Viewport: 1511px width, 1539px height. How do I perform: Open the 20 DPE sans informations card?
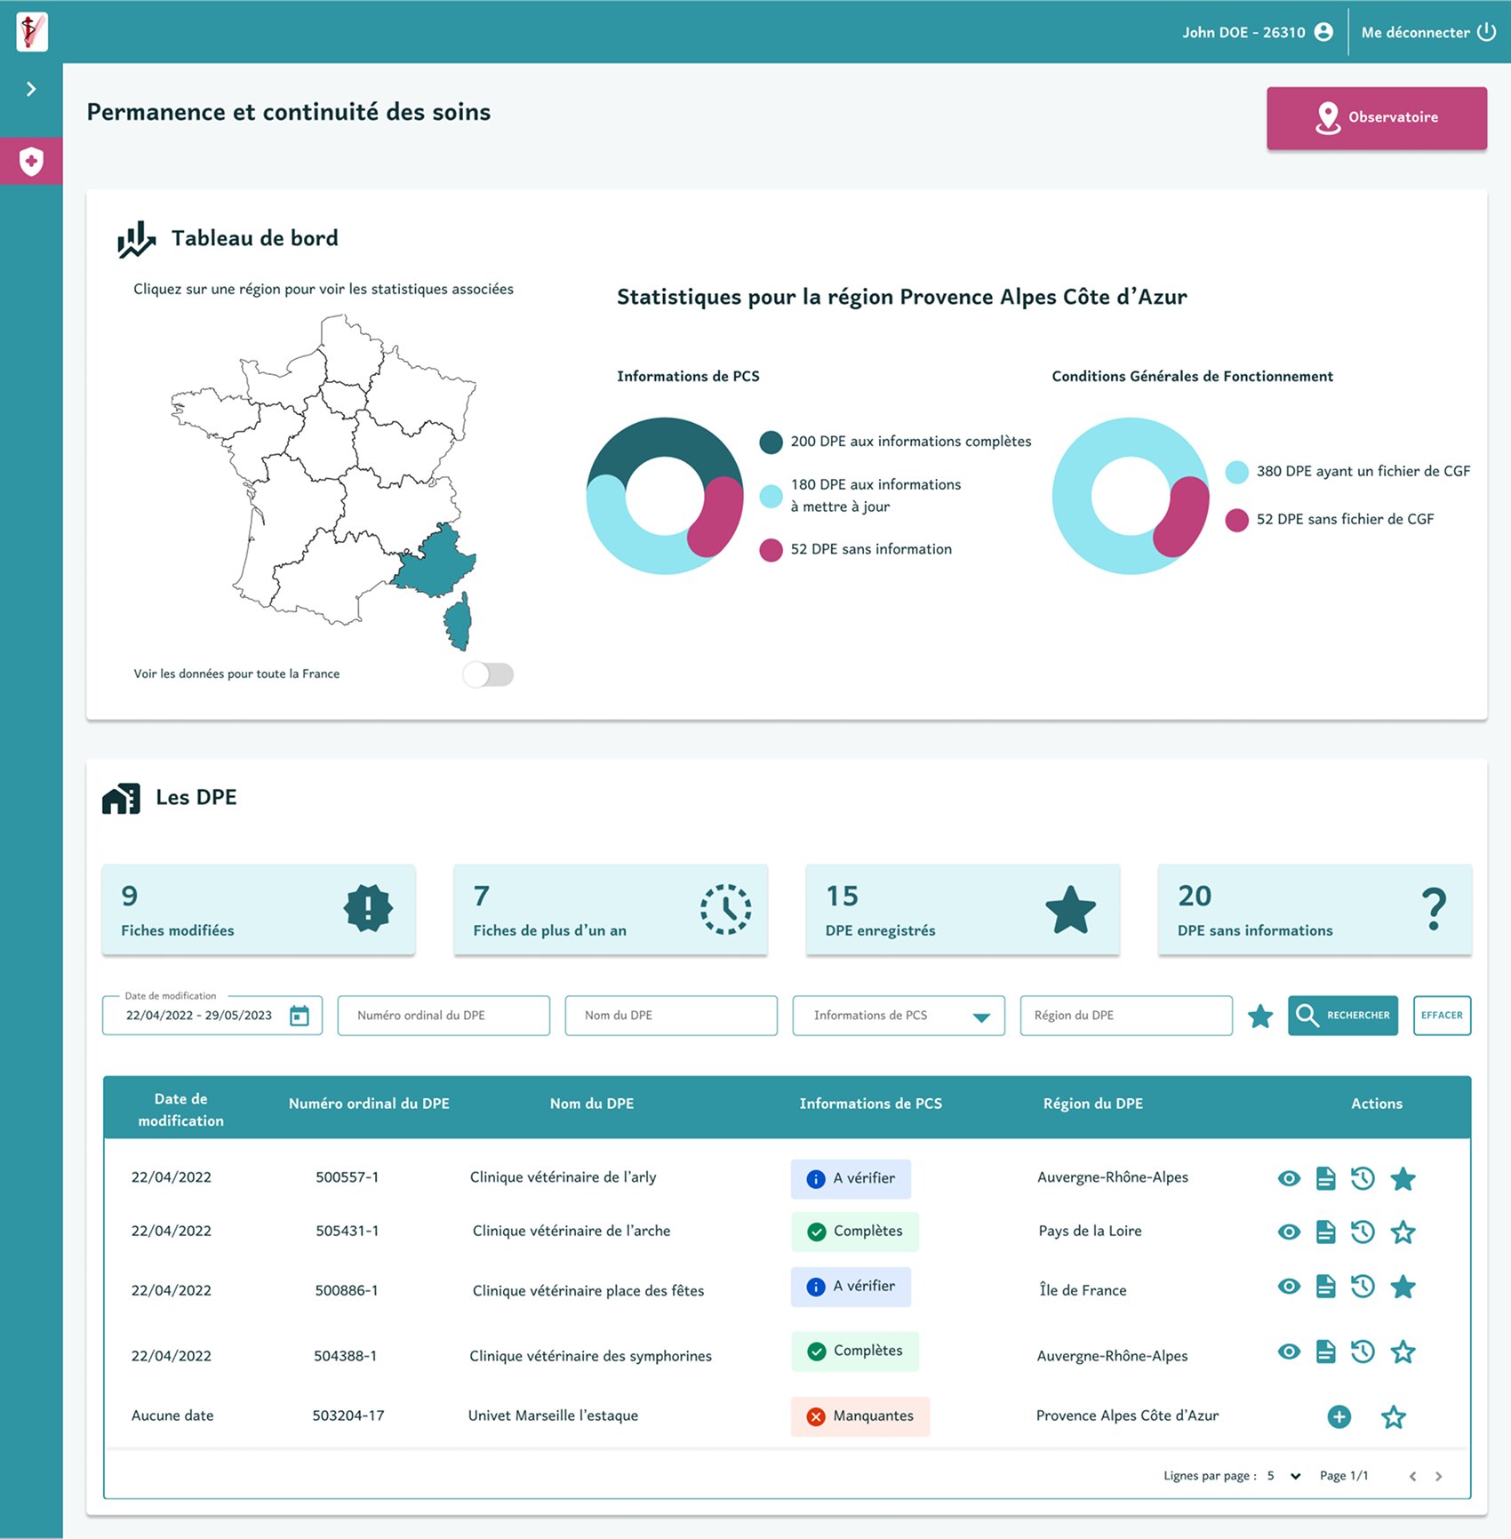tap(1315, 910)
